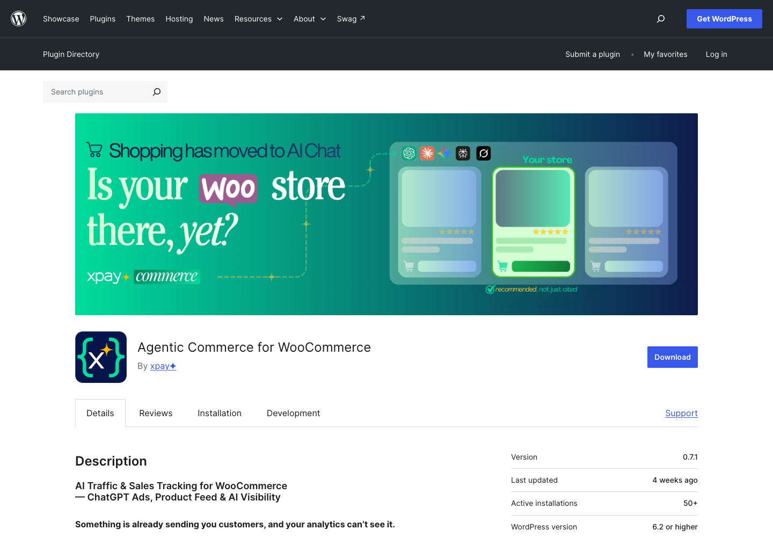773x537 pixels.
Task: Open the Plugins menu item
Action: click(x=103, y=19)
